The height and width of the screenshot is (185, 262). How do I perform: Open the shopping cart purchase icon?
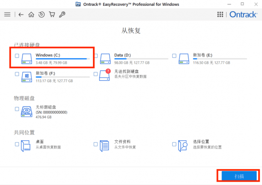(52, 14)
